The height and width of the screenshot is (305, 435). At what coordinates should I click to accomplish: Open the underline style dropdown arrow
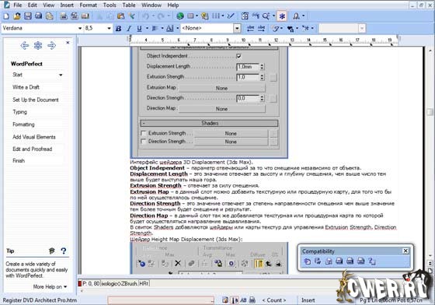coord(147,28)
